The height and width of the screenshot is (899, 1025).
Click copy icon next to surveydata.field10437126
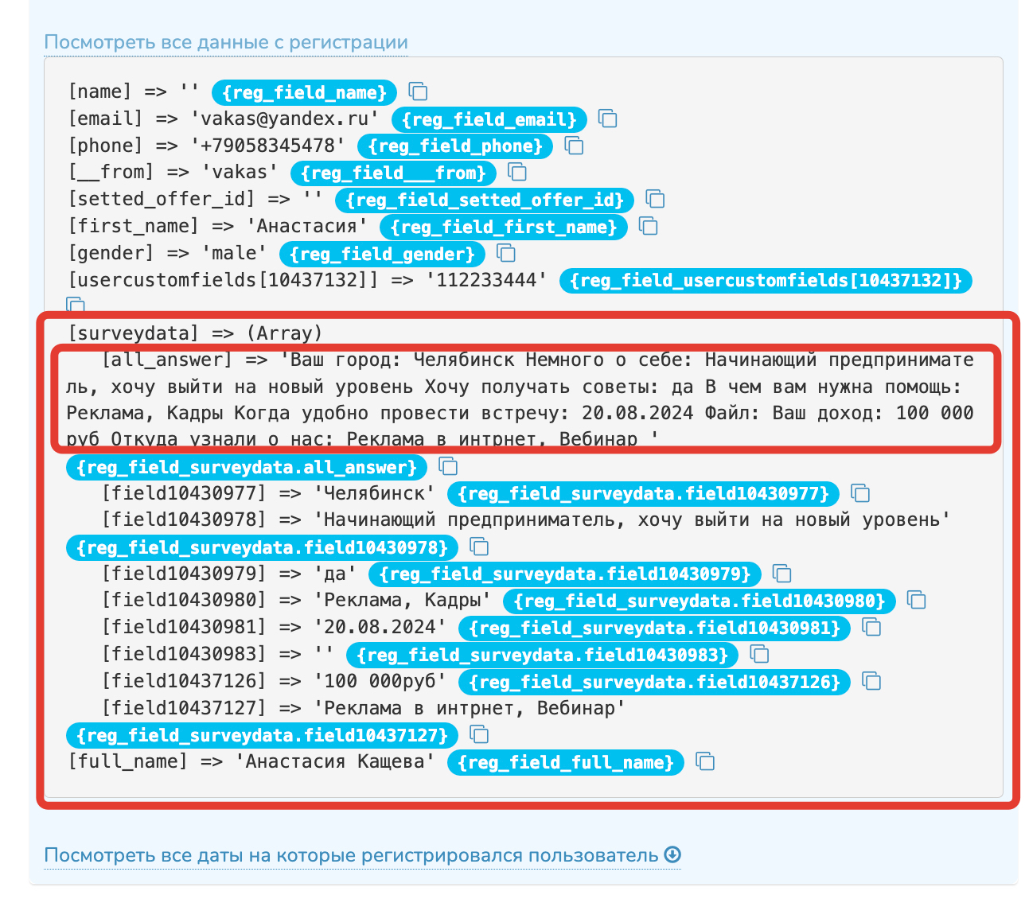872,682
